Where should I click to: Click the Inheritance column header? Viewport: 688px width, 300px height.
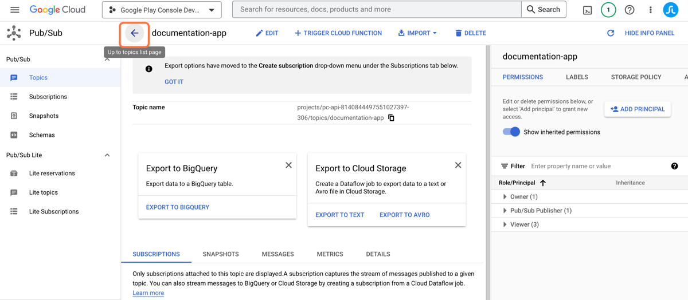[x=631, y=183]
